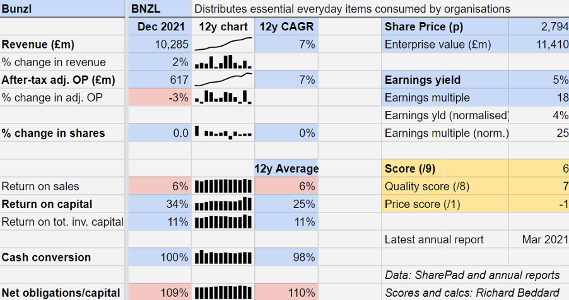The height and width of the screenshot is (300, 569).
Task: Select the % change in adj. OP bar sparkline
Action: coord(223,98)
